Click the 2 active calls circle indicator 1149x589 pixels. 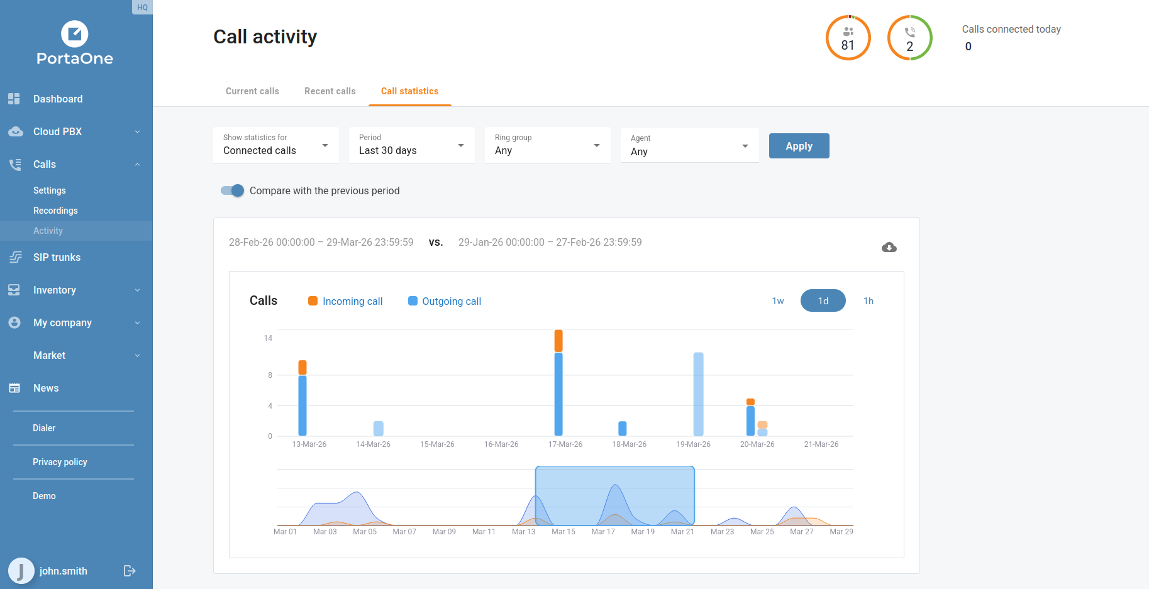tap(909, 38)
